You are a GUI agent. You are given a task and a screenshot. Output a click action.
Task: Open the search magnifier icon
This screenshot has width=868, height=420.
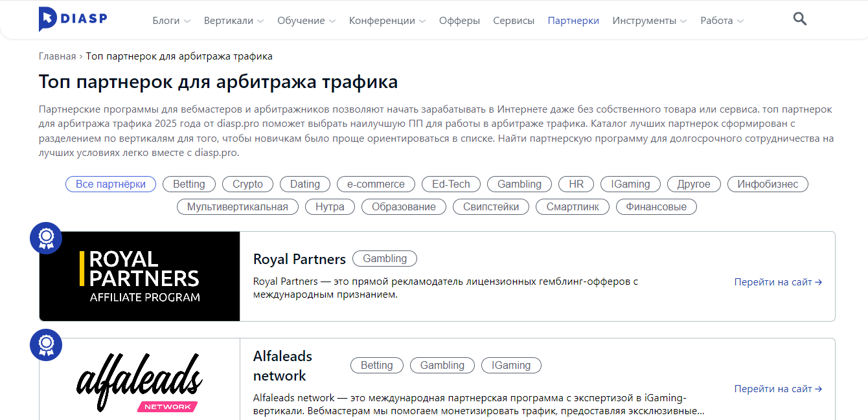[x=800, y=19]
